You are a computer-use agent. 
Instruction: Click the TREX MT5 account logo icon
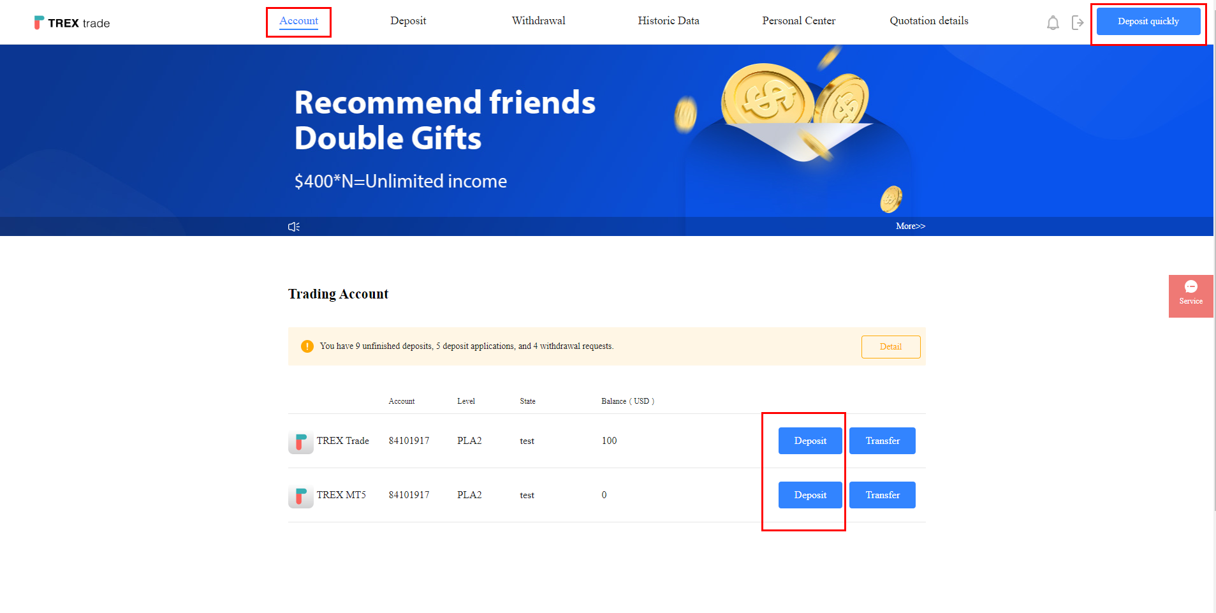[x=301, y=496]
